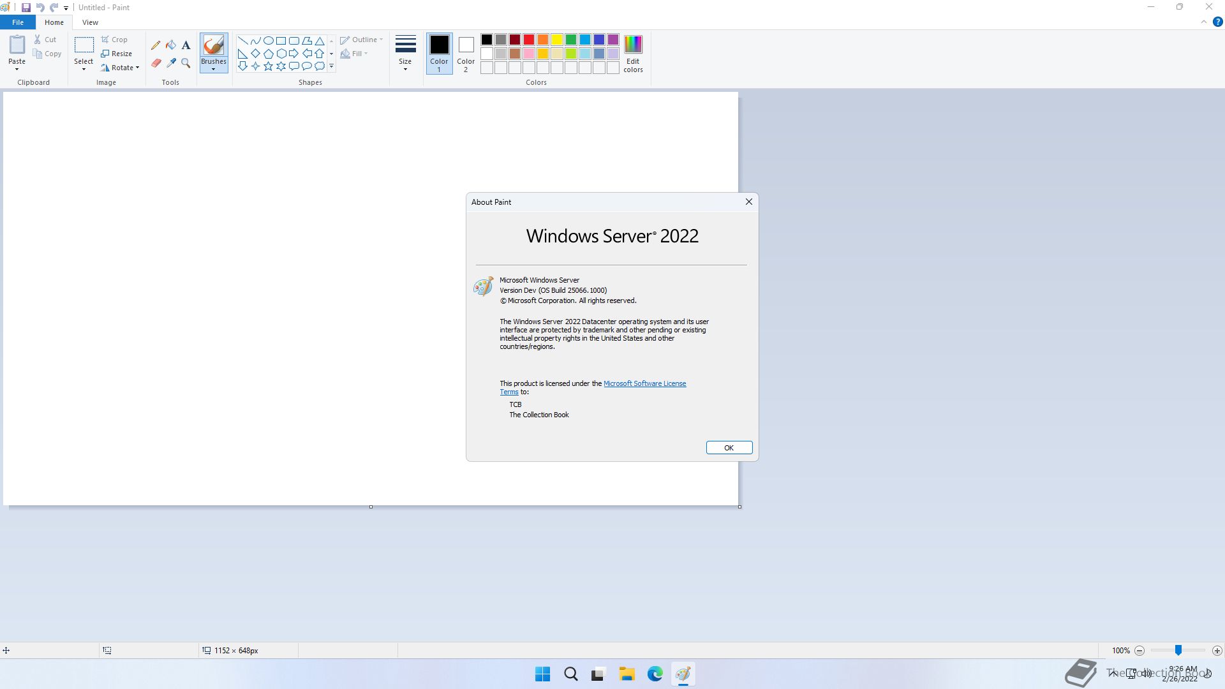Image resolution: width=1225 pixels, height=689 pixels.
Task: Expand the Brushes dropdown
Action: 213,66
